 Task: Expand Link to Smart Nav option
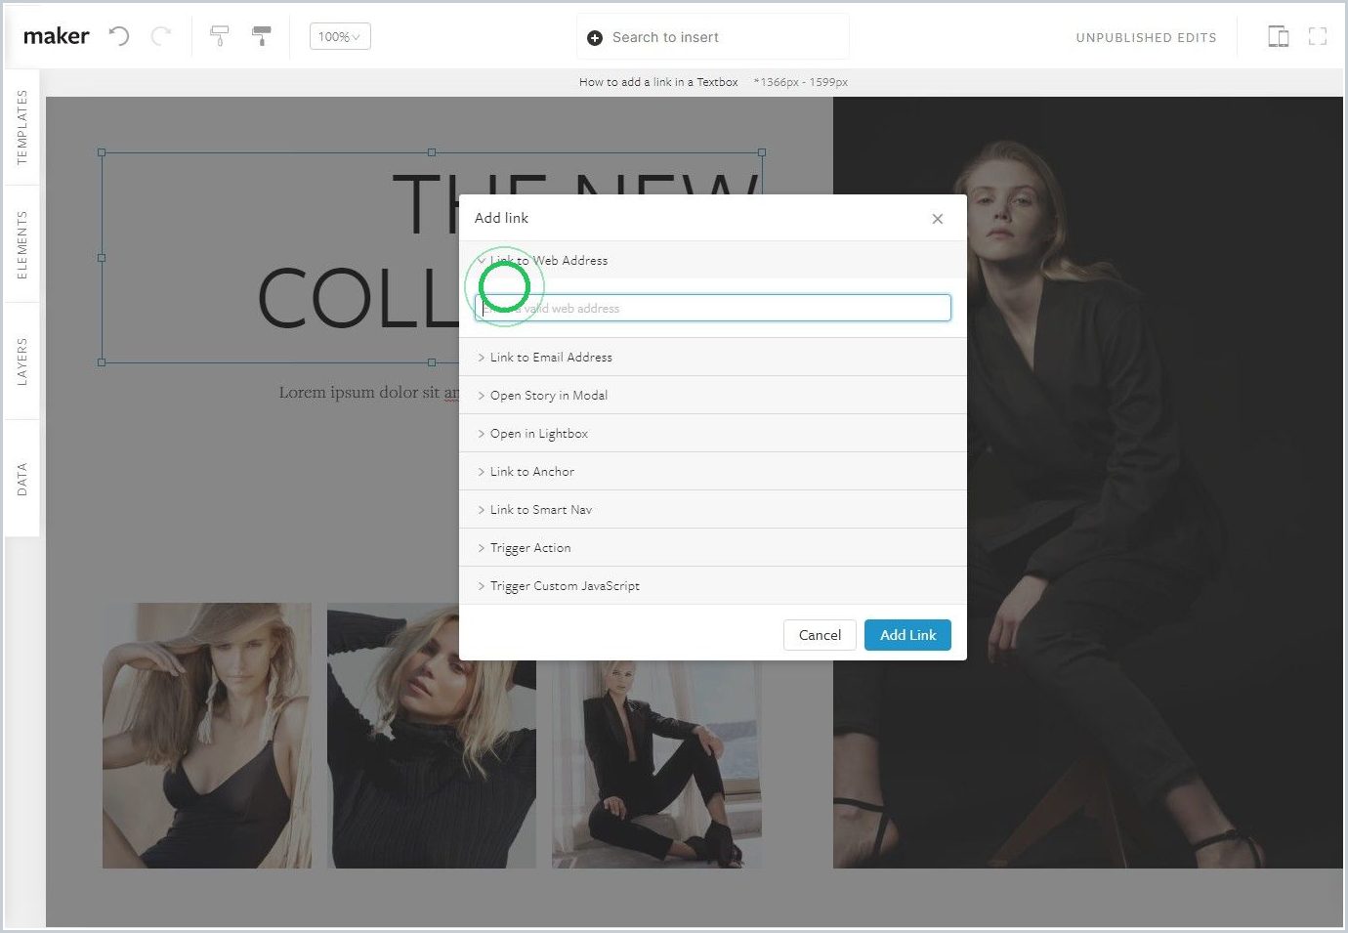click(713, 510)
